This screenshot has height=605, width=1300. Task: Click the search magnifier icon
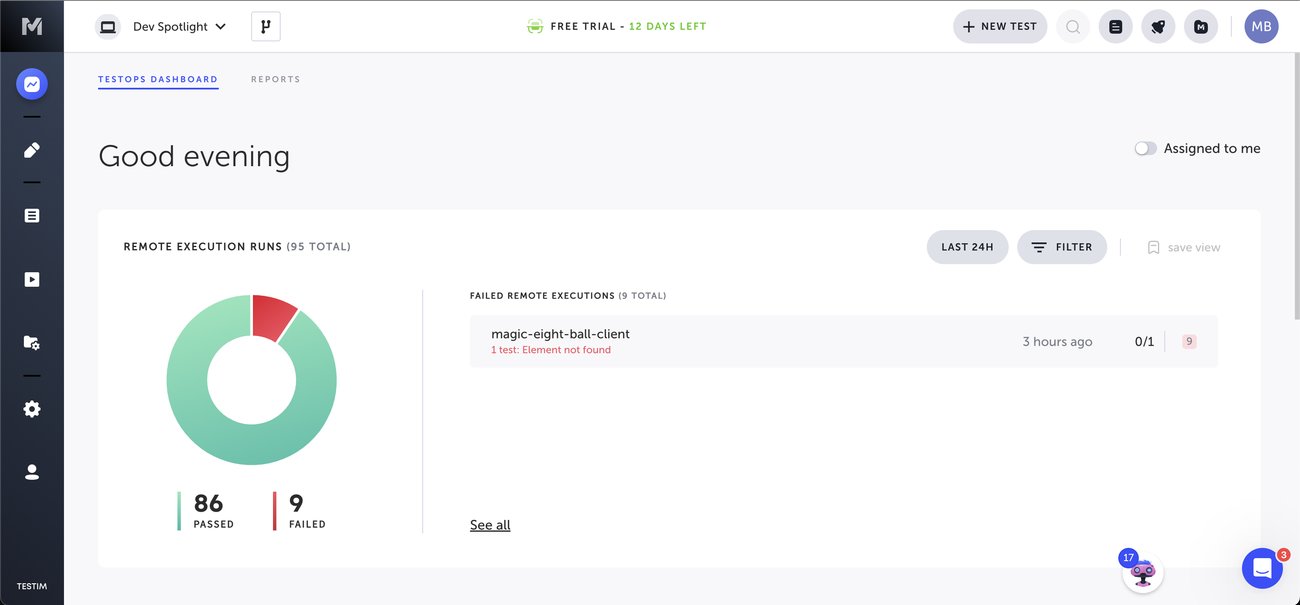coord(1073,26)
